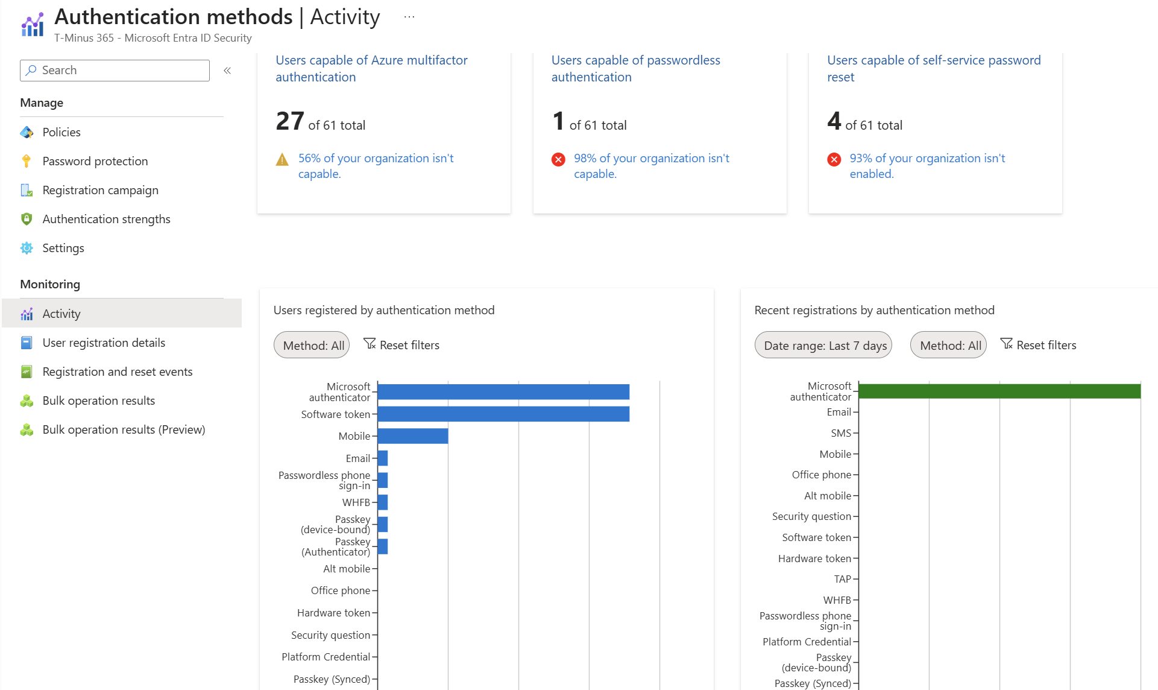Click into the Search field in the sidebar
This screenshot has width=1158, height=690.
pyautogui.click(x=115, y=71)
